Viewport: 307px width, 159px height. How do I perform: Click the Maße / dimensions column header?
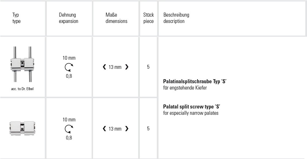(116, 18)
